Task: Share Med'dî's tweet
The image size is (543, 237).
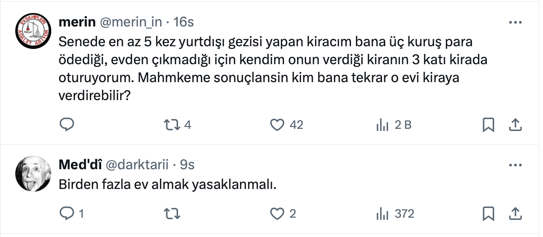Action: (515, 214)
